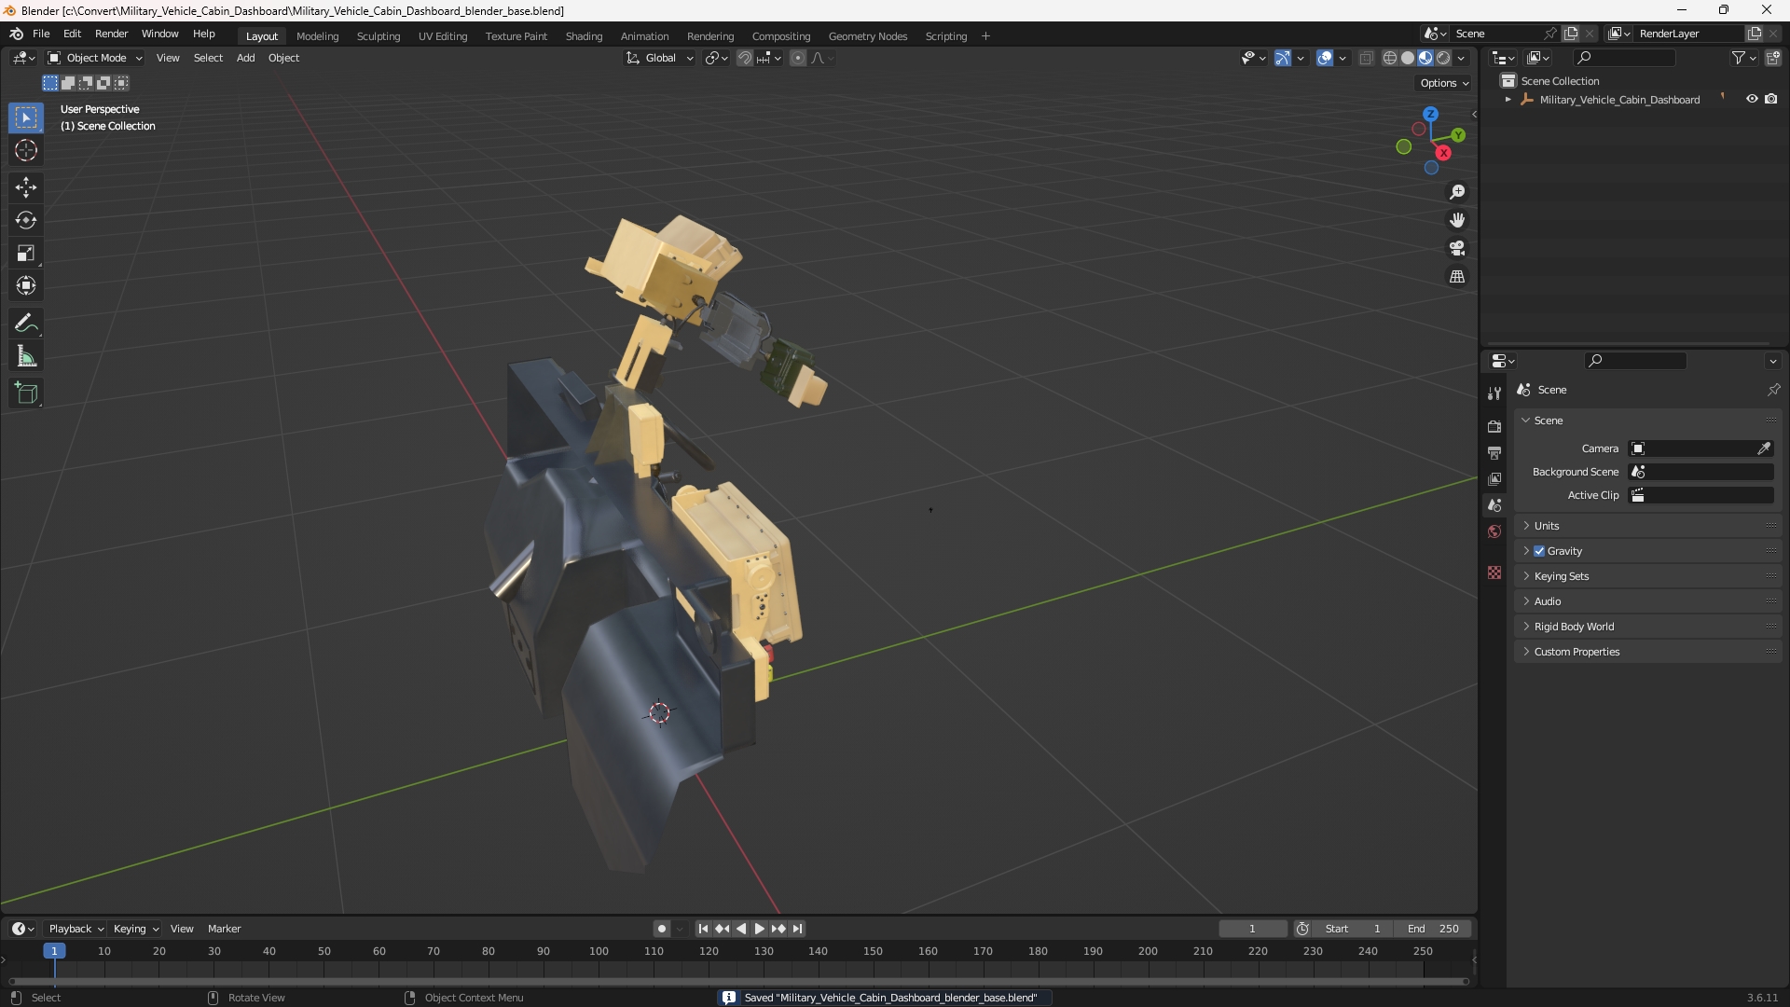1790x1007 pixels.
Task: Switch perspective/orthographic projection icon
Action: 1457,277
